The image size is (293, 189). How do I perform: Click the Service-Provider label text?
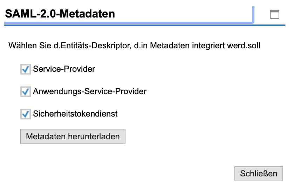coord(64,69)
